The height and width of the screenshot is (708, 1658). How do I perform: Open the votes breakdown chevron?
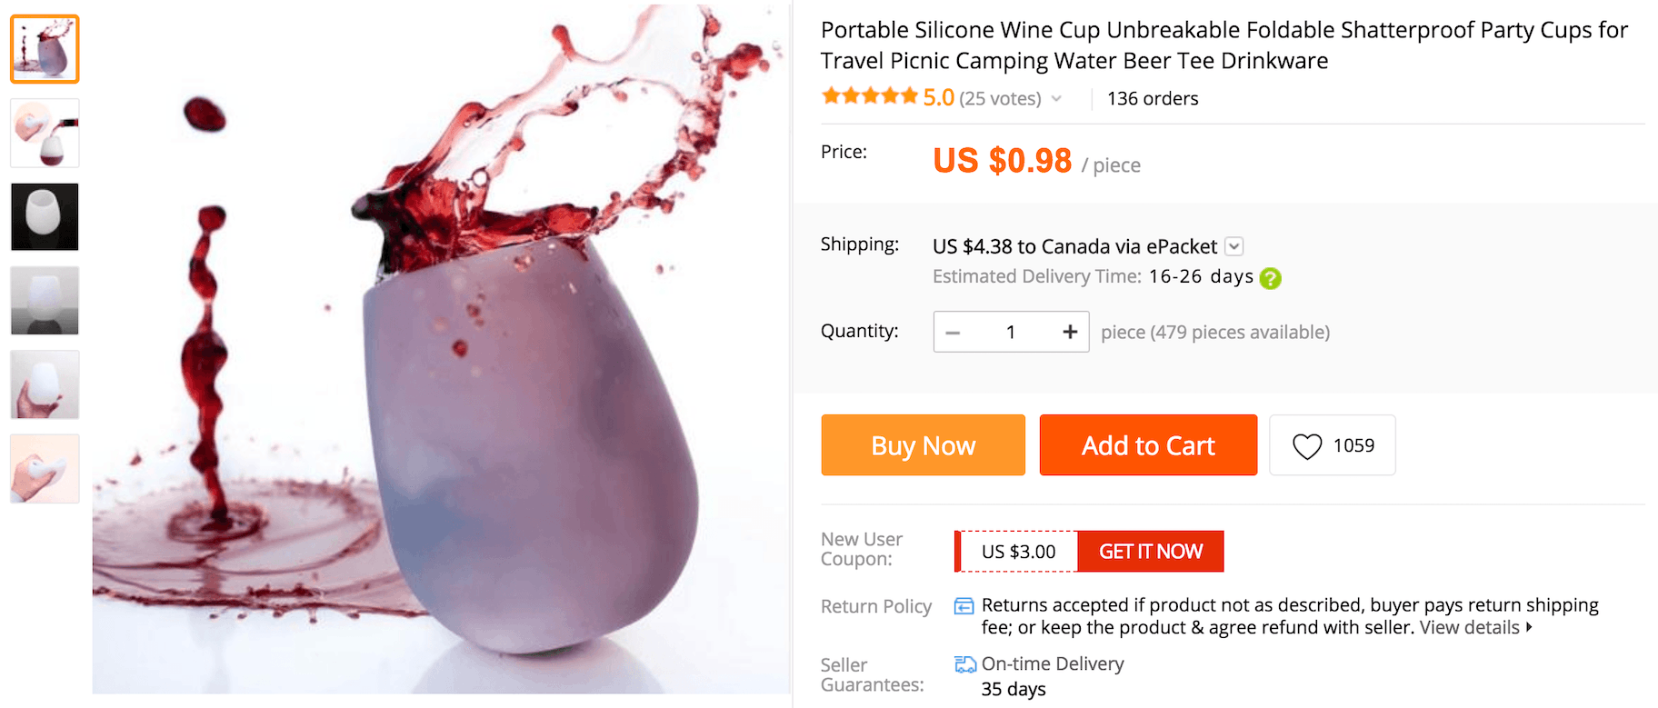coord(1056,98)
